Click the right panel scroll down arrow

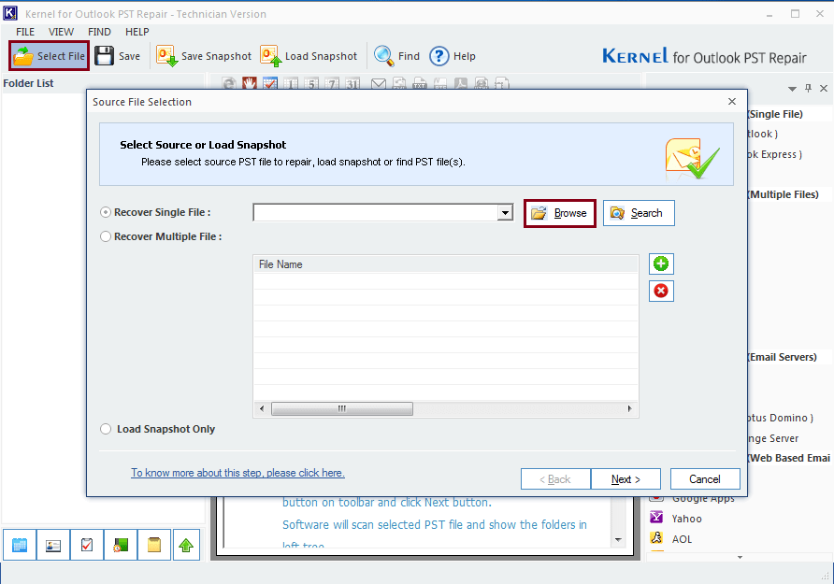[x=740, y=557]
